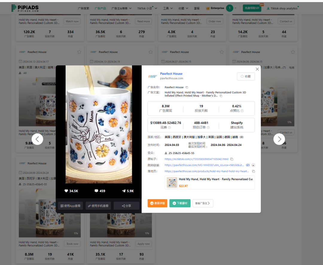
Task: Click the Order now button
Action: [215, 21]
